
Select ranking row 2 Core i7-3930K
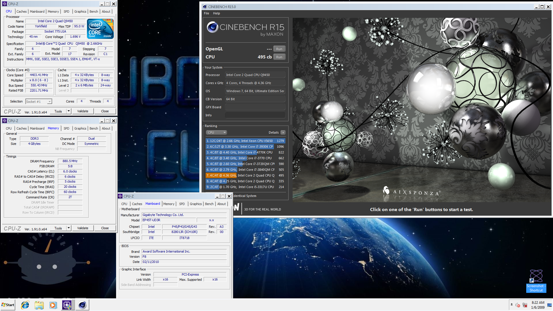pos(245,147)
